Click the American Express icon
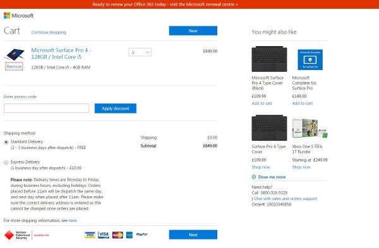Image resolution: width=379 pixels, height=248 pixels. pos(129,235)
